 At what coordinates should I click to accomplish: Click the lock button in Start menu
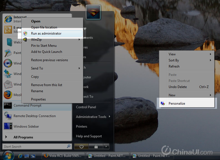(96, 146)
